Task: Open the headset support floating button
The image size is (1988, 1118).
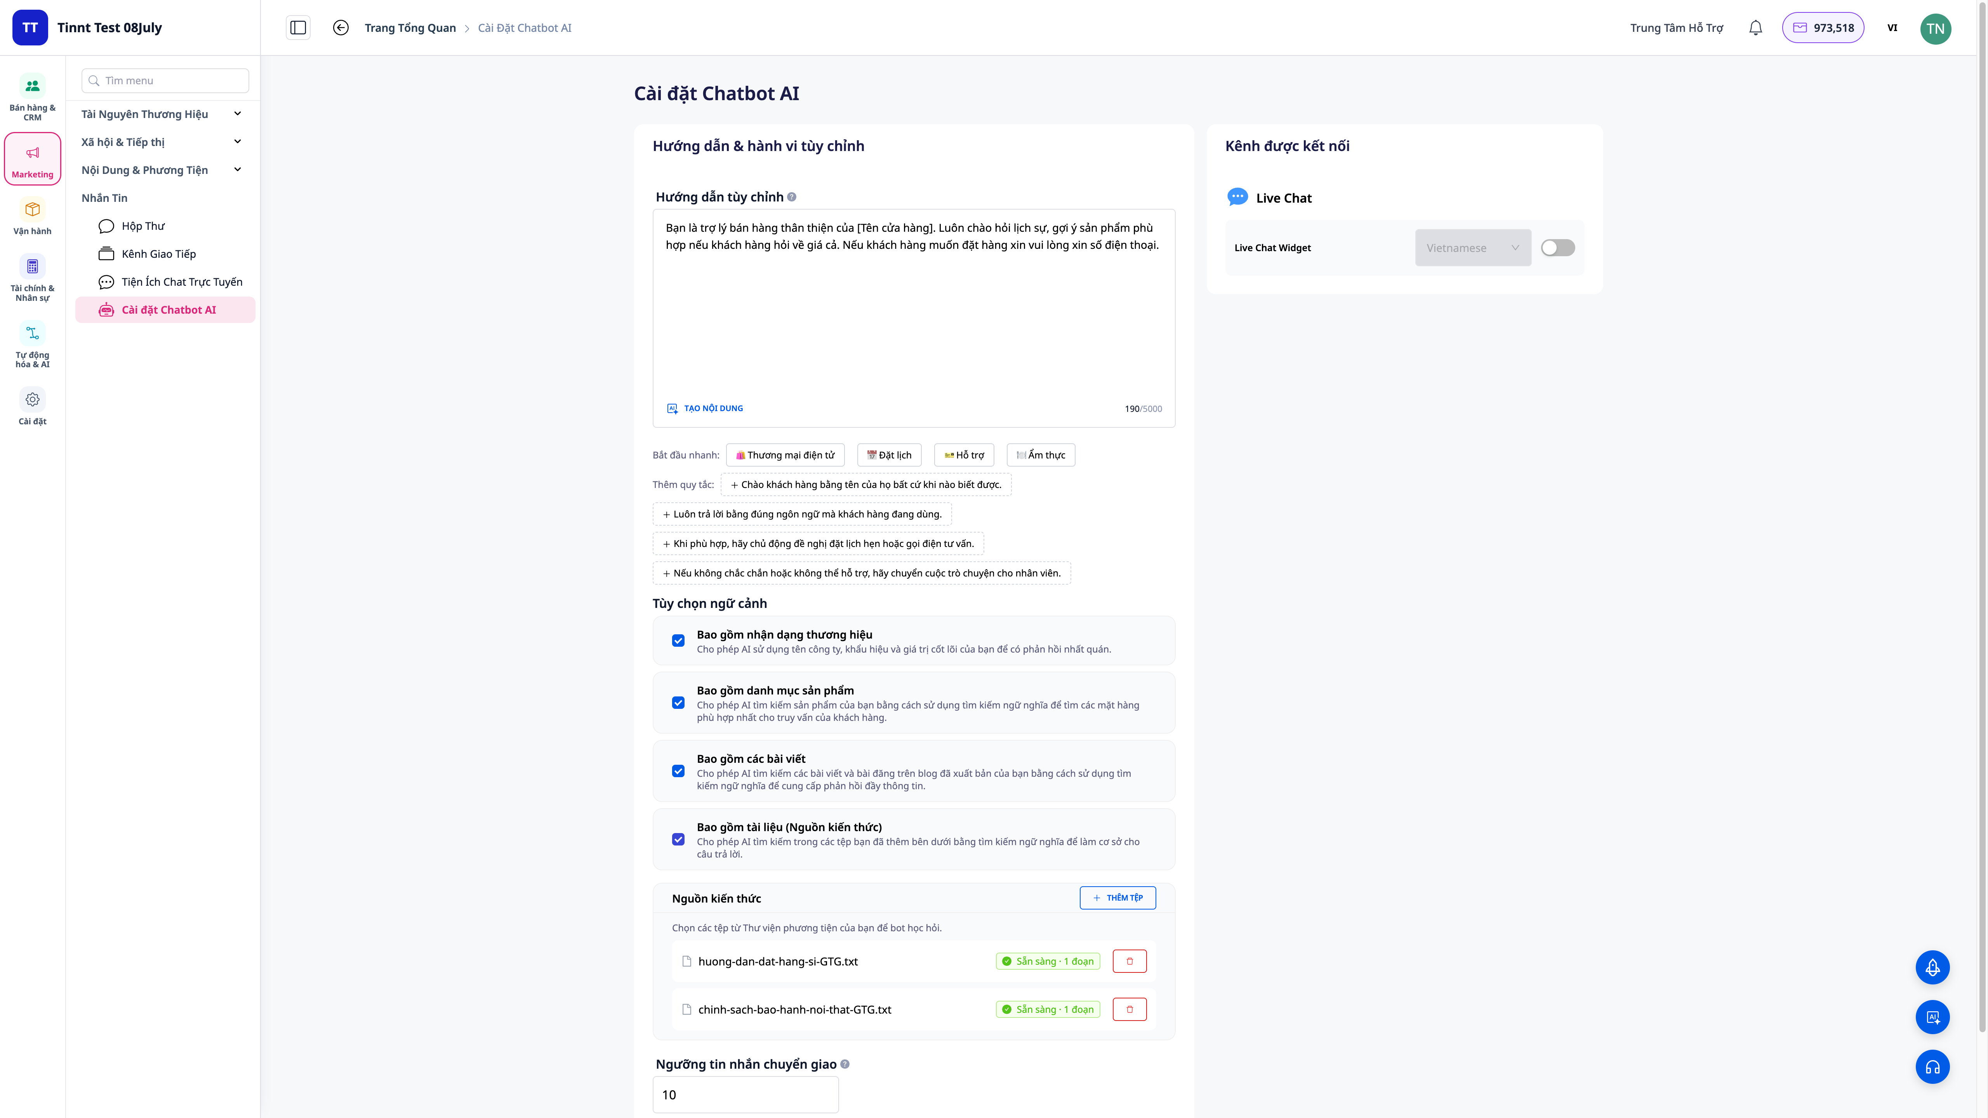Action: coord(1932,1067)
